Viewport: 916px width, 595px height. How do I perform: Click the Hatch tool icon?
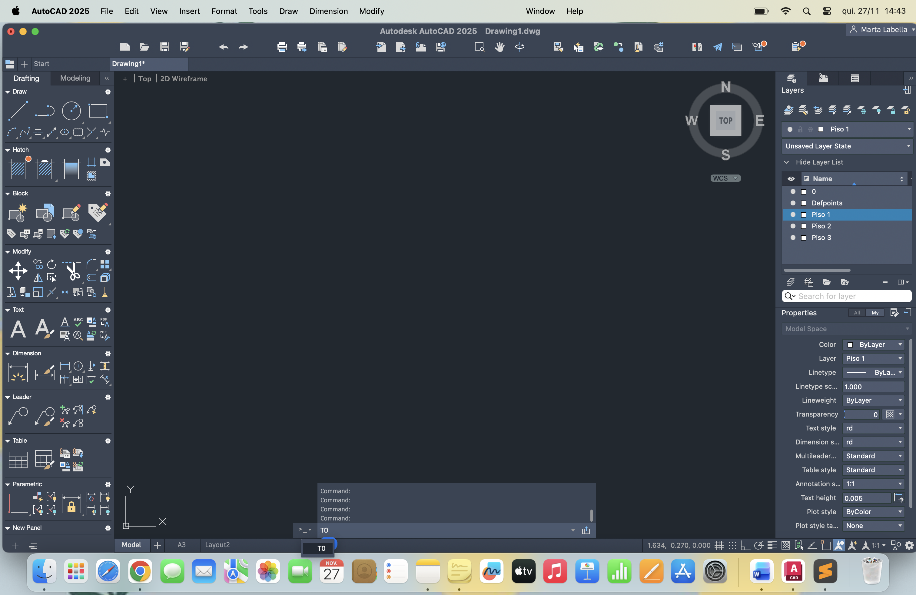point(18,168)
